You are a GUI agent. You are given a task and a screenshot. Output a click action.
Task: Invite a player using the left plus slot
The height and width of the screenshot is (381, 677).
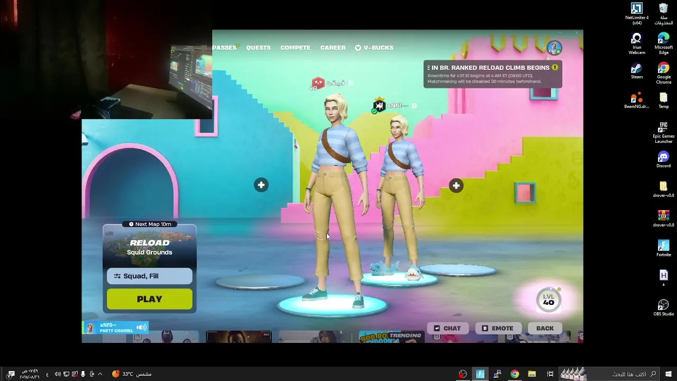click(261, 185)
